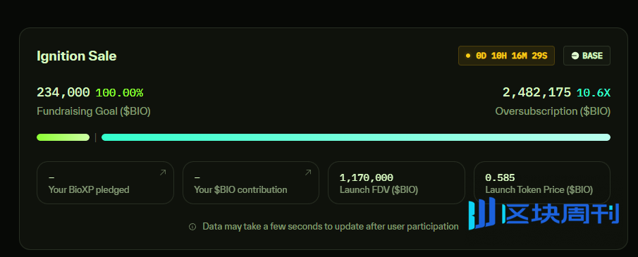
Task: Open the Your $BIO contribution card
Action: (x=251, y=182)
